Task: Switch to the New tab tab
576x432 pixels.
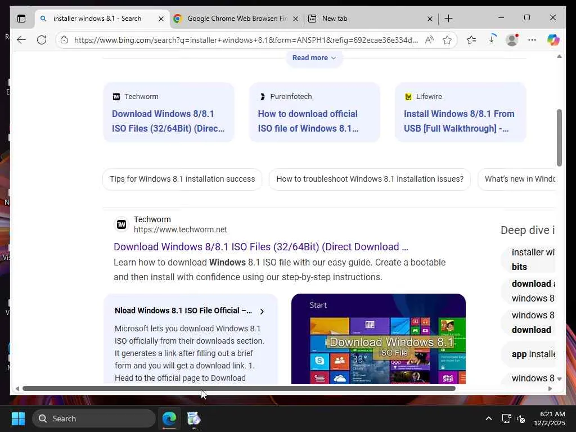Action: click(371, 19)
